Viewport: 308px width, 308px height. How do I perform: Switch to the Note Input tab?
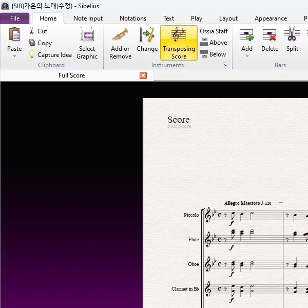click(x=88, y=18)
